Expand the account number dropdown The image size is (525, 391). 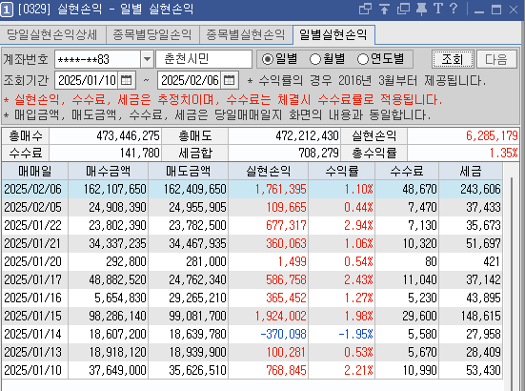pyautogui.click(x=147, y=59)
